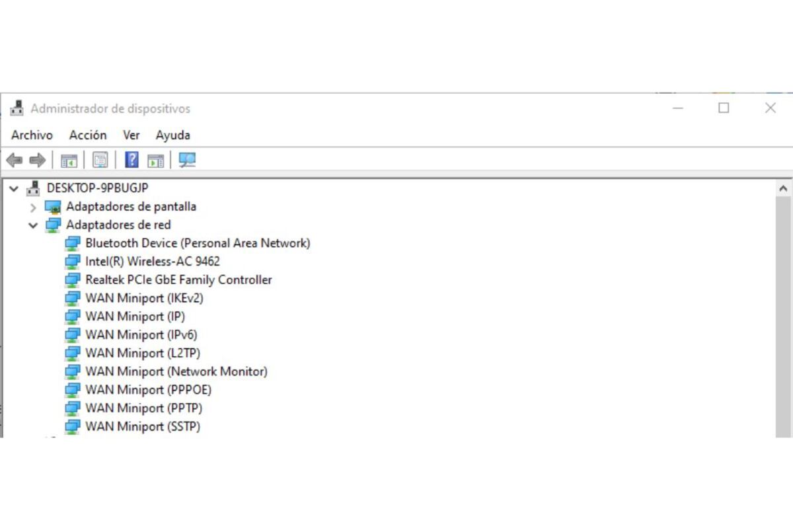793x530 pixels.
Task: Click the WAN Miniport (PPPOE) icon
Action: [x=73, y=390]
